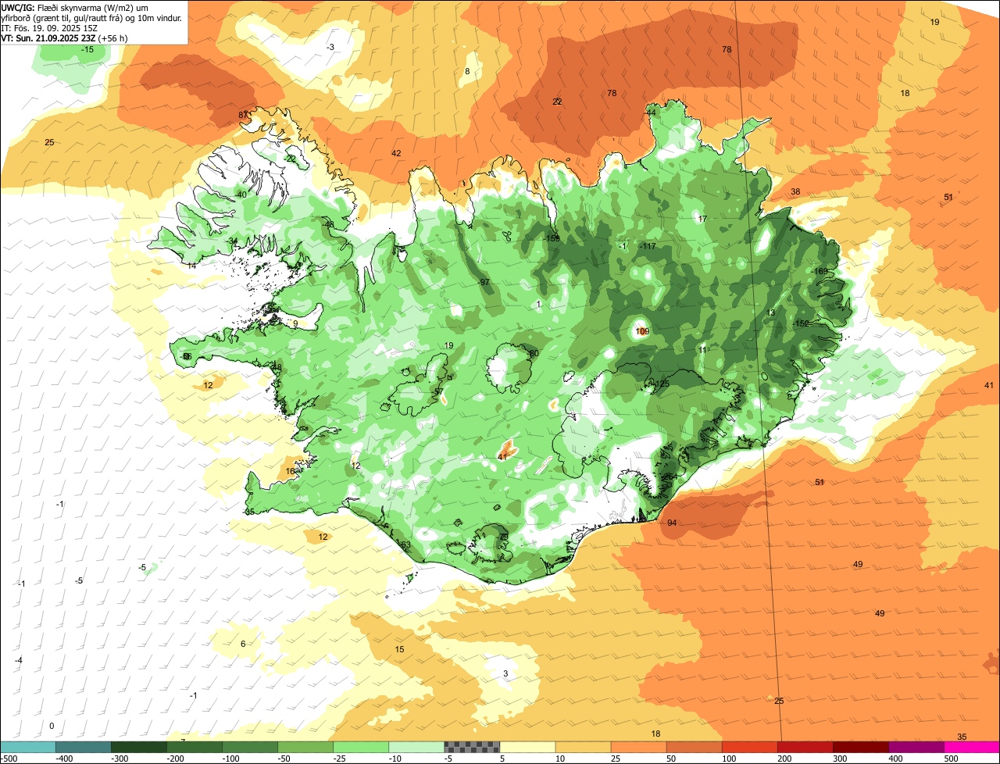This screenshot has height=764, width=1000.
Task: Click the map value '6' in the southwest sea
Action: (x=243, y=644)
